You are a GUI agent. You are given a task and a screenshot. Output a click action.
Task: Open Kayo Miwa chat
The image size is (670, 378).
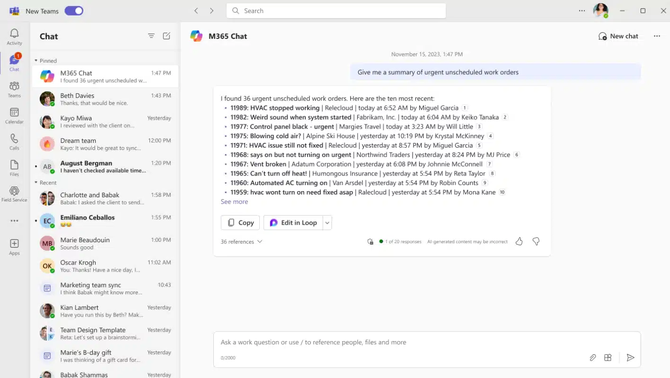[106, 122]
